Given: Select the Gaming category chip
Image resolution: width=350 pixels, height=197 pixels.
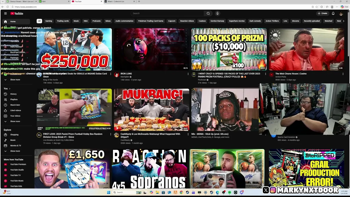Looking at the screenshot, I should tap(49, 21).
